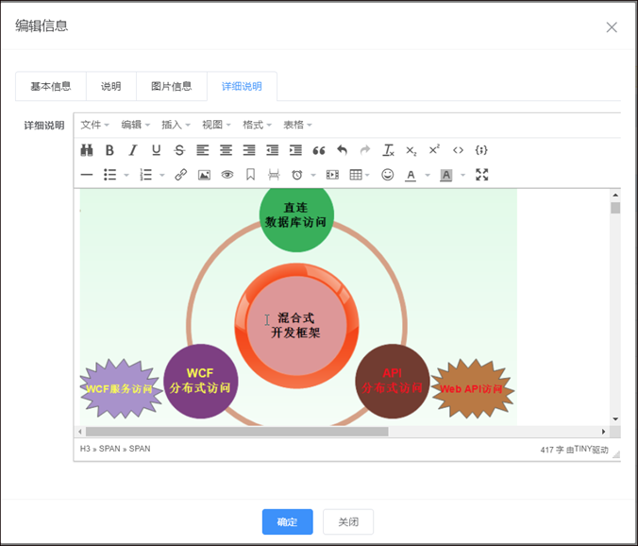Open emoticons picker
638x546 pixels.
pyautogui.click(x=387, y=175)
